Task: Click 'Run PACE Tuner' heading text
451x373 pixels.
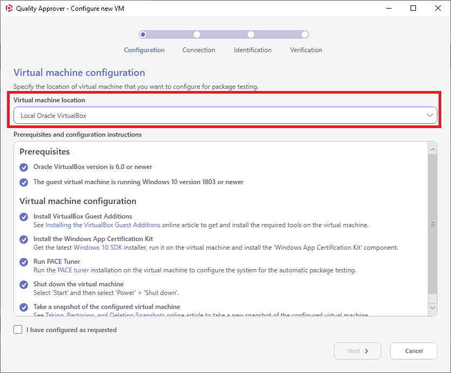Action: tap(57, 262)
